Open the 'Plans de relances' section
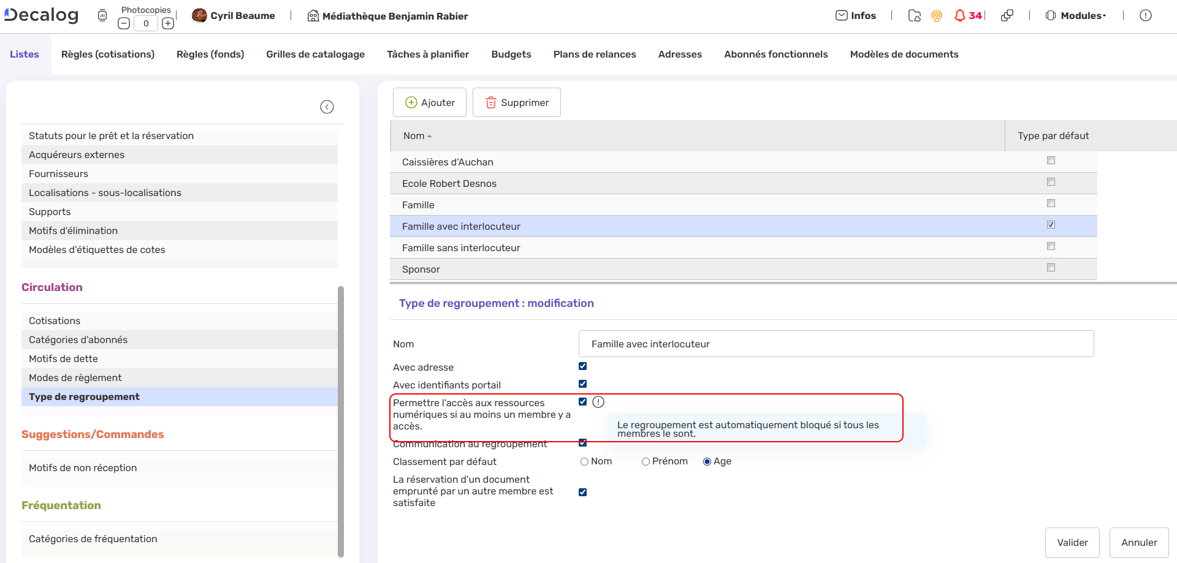1177x563 pixels. (x=594, y=54)
